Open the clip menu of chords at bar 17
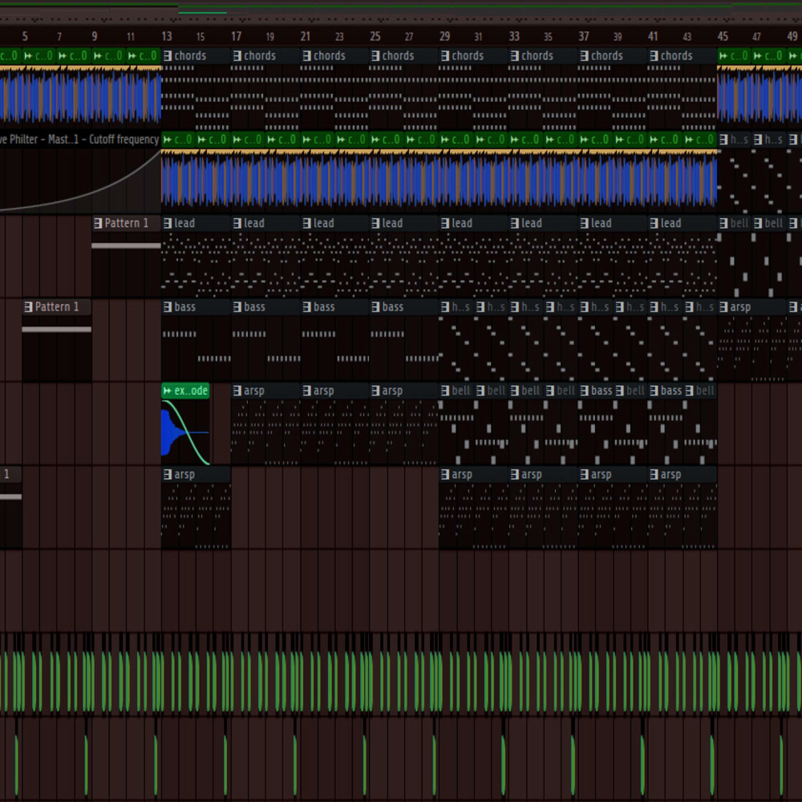This screenshot has width=802, height=802. pyautogui.click(x=237, y=56)
